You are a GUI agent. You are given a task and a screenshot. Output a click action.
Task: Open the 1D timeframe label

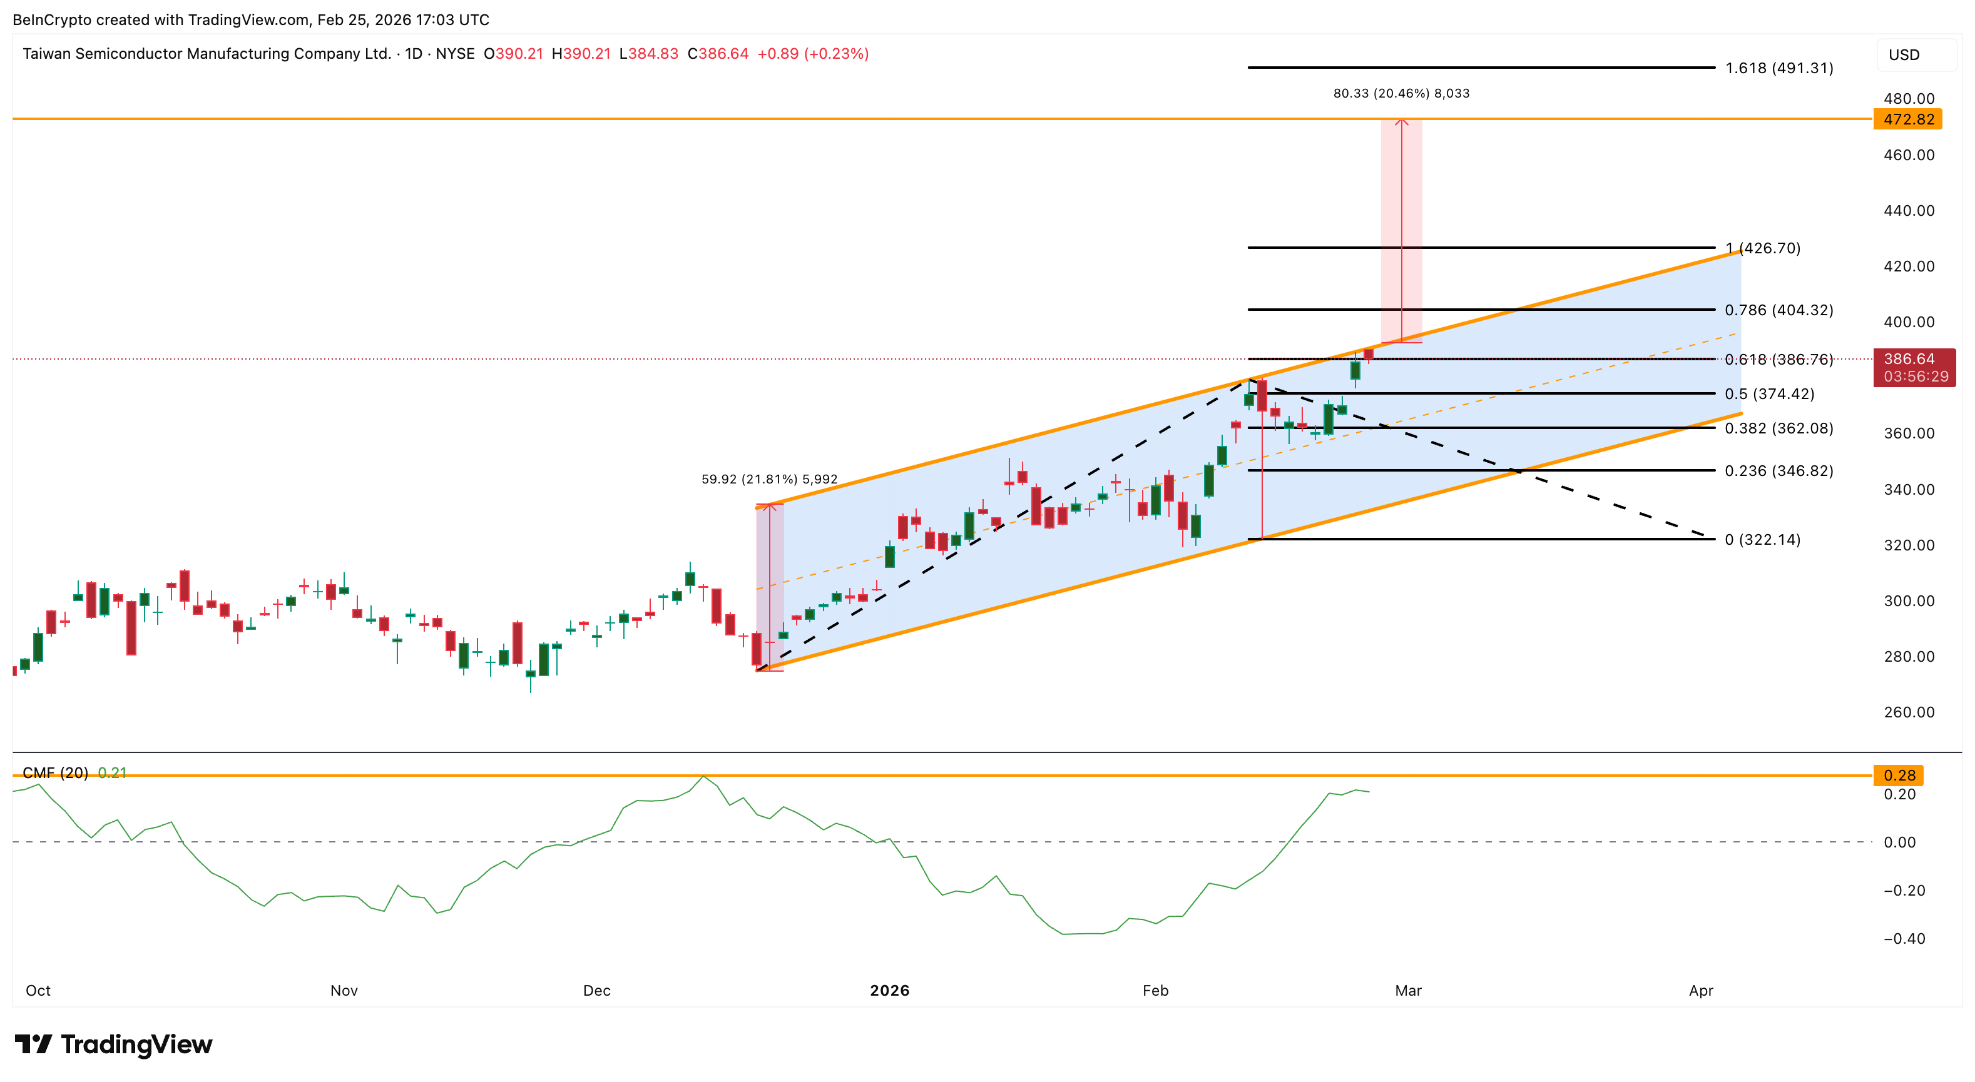tap(420, 54)
